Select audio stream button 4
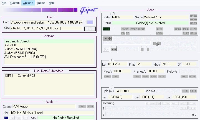Screen dimensions: 200x120 pos(26,118)
